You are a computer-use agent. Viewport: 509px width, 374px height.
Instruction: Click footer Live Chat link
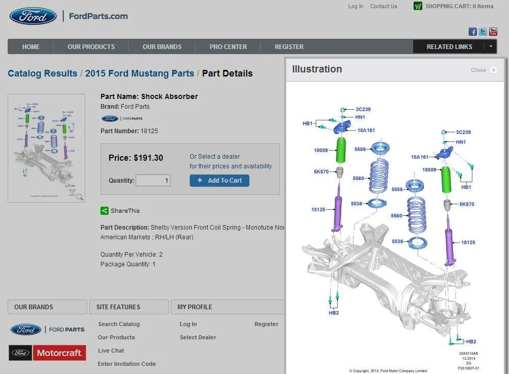click(111, 351)
